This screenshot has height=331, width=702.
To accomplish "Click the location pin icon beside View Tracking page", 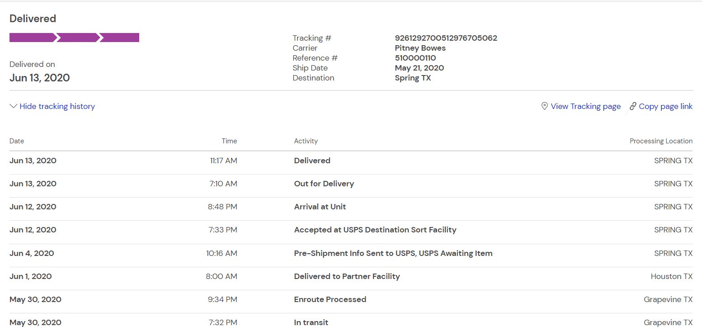I will click(544, 106).
